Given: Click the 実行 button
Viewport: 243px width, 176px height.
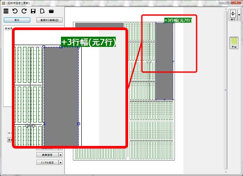Looking at the screenshot, I should [17, 20].
